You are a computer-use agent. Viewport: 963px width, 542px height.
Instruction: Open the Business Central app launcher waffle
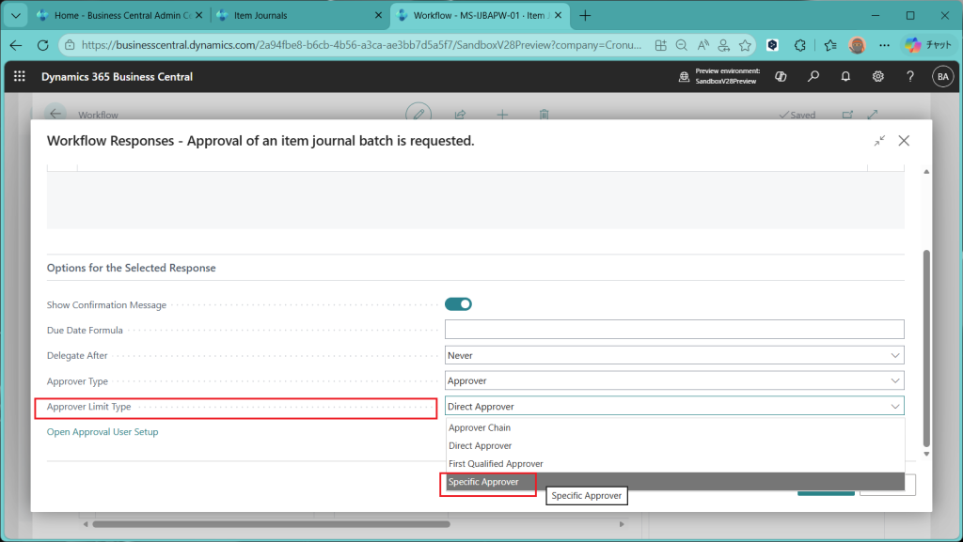(x=20, y=77)
